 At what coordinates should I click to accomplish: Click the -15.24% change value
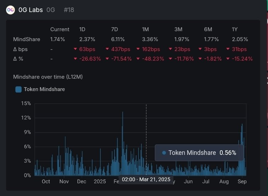pos(242,59)
